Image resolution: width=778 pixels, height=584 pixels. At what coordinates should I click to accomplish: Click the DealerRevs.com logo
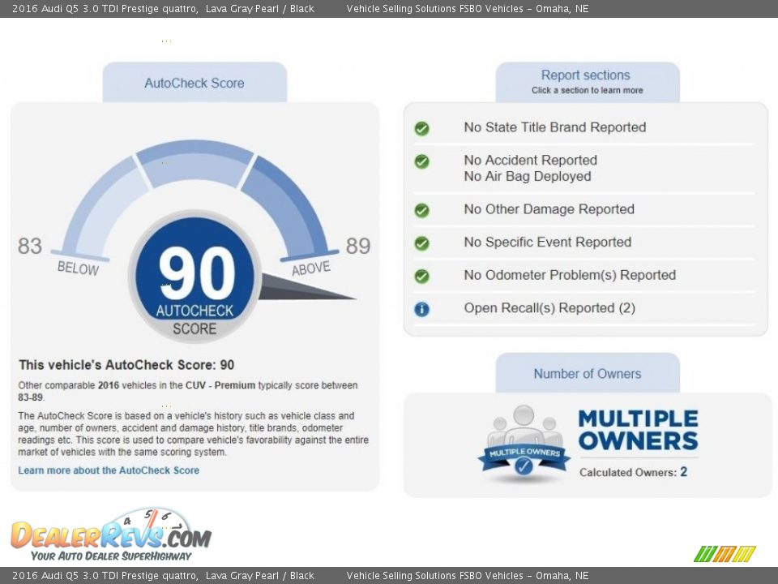coord(111,535)
